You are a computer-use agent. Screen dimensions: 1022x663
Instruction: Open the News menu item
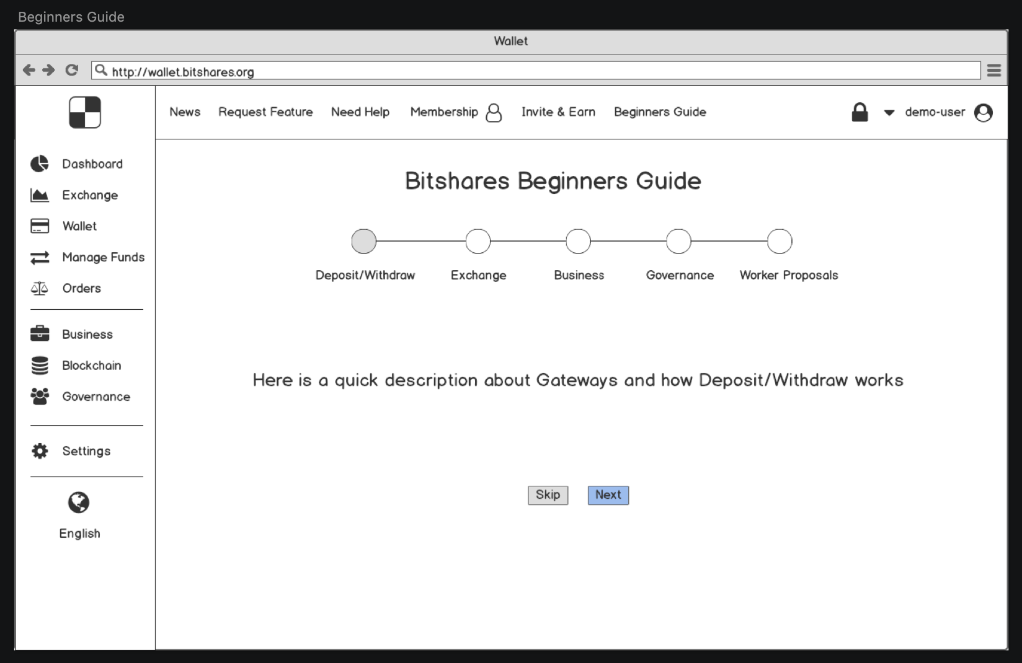tap(185, 112)
